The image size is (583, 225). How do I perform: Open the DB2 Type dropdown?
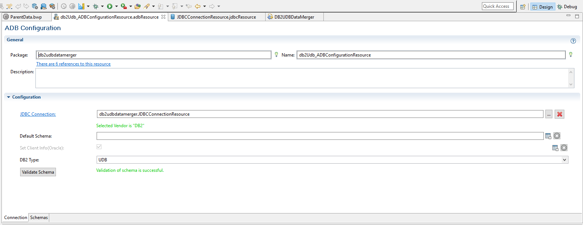click(564, 160)
